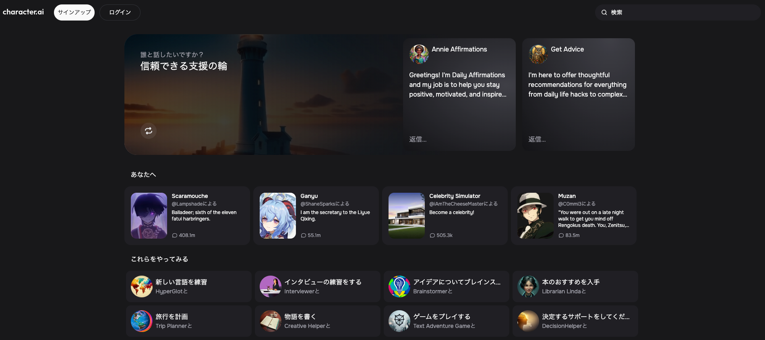Open the Annie Affirmations title
This screenshot has height=340, width=765.
(459, 49)
